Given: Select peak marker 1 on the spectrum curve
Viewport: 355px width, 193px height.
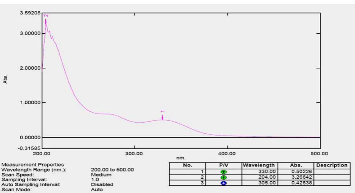Looking at the screenshot, I should 162,115.
